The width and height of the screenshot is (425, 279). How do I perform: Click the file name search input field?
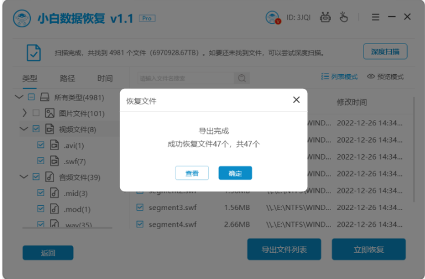[186, 78]
